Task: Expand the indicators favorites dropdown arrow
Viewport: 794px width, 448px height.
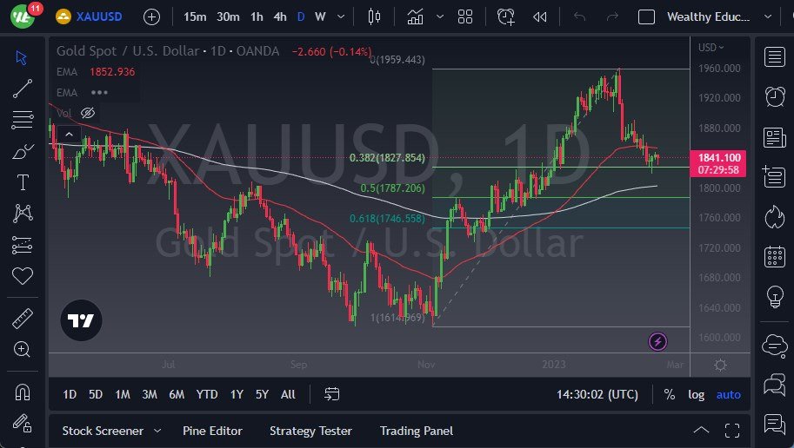Action: pos(440,16)
